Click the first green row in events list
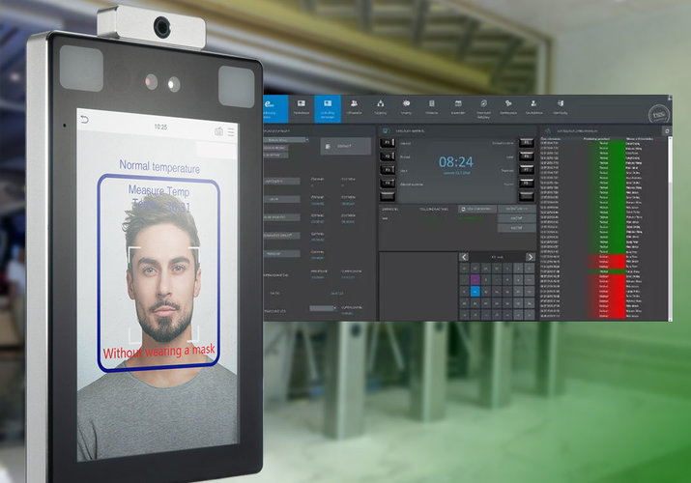Image resolution: width=691 pixels, height=483 pixels. click(604, 145)
